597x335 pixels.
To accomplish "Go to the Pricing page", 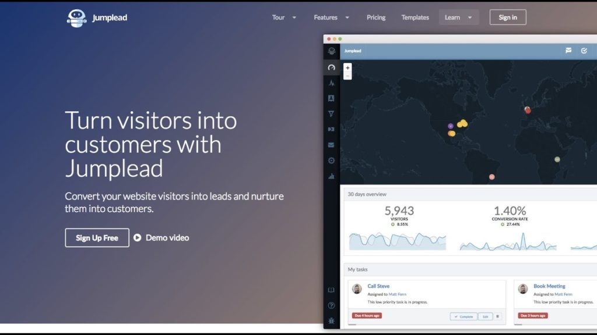I will coord(376,17).
